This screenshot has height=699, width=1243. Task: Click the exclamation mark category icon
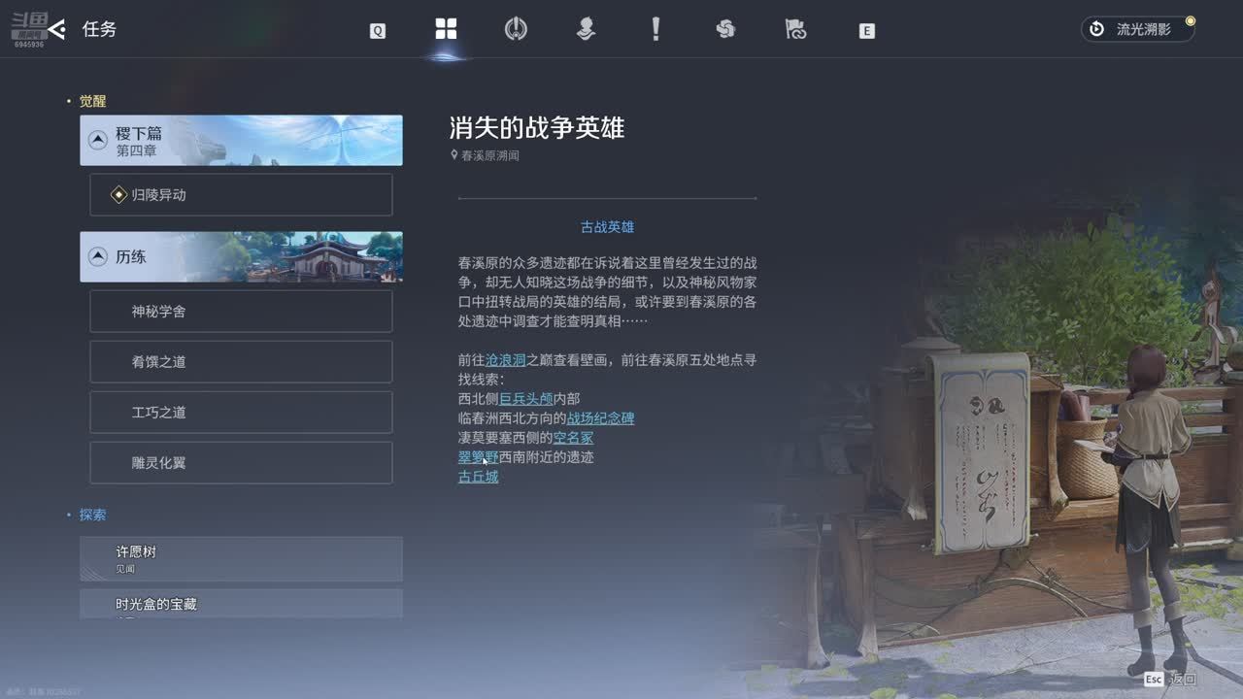point(655,29)
